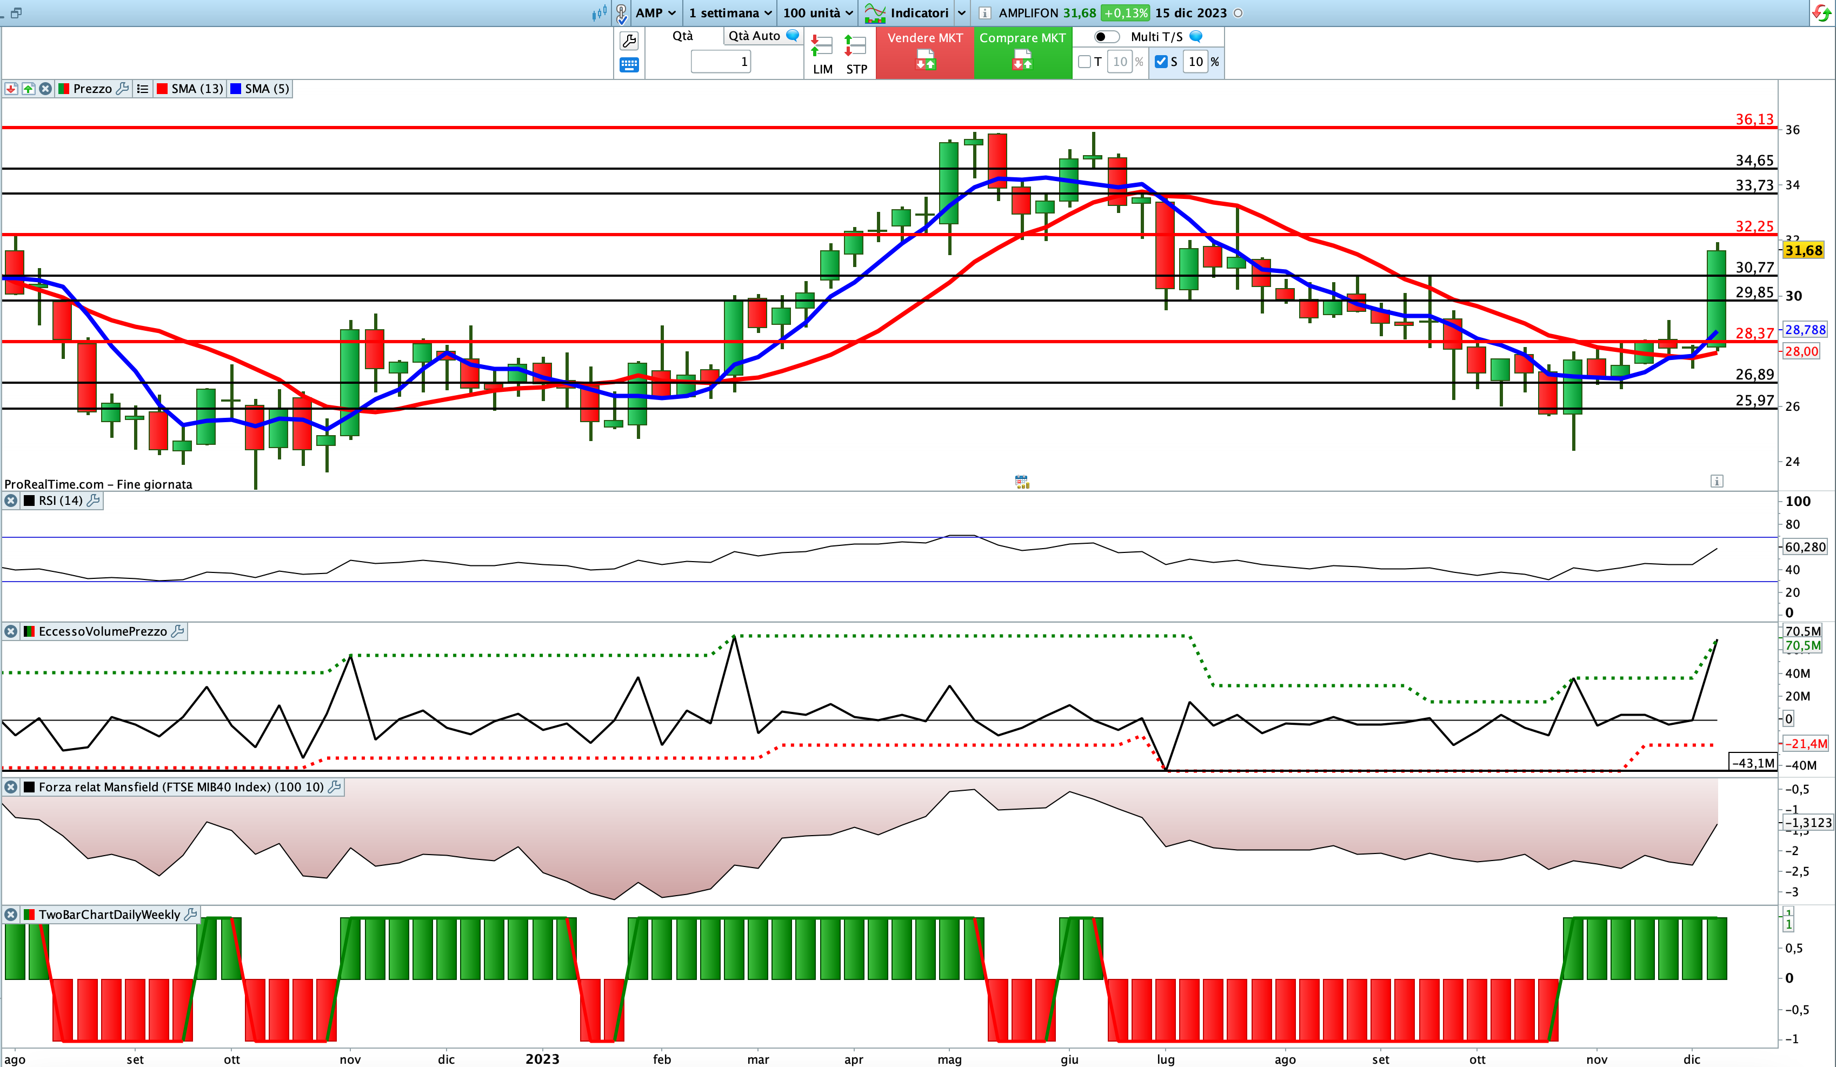1836x1067 pixels.
Task: Close the Forza relat Mansfield panel
Action: click(11, 788)
